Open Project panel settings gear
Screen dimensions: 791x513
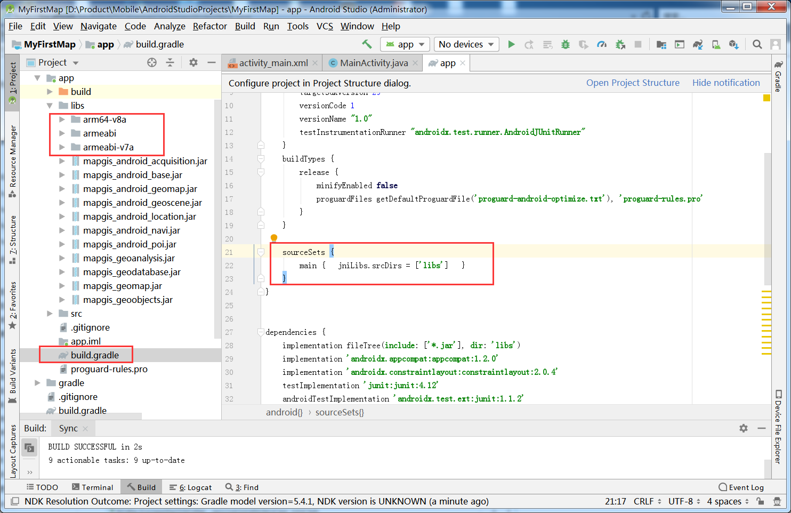pyautogui.click(x=193, y=62)
